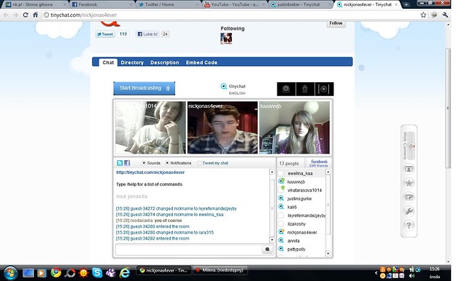Screen dimensions: 467x281
Task: Open the Directory tab
Action: (x=132, y=63)
